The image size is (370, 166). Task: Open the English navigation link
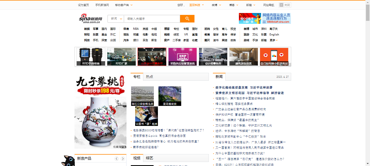tap(274, 34)
